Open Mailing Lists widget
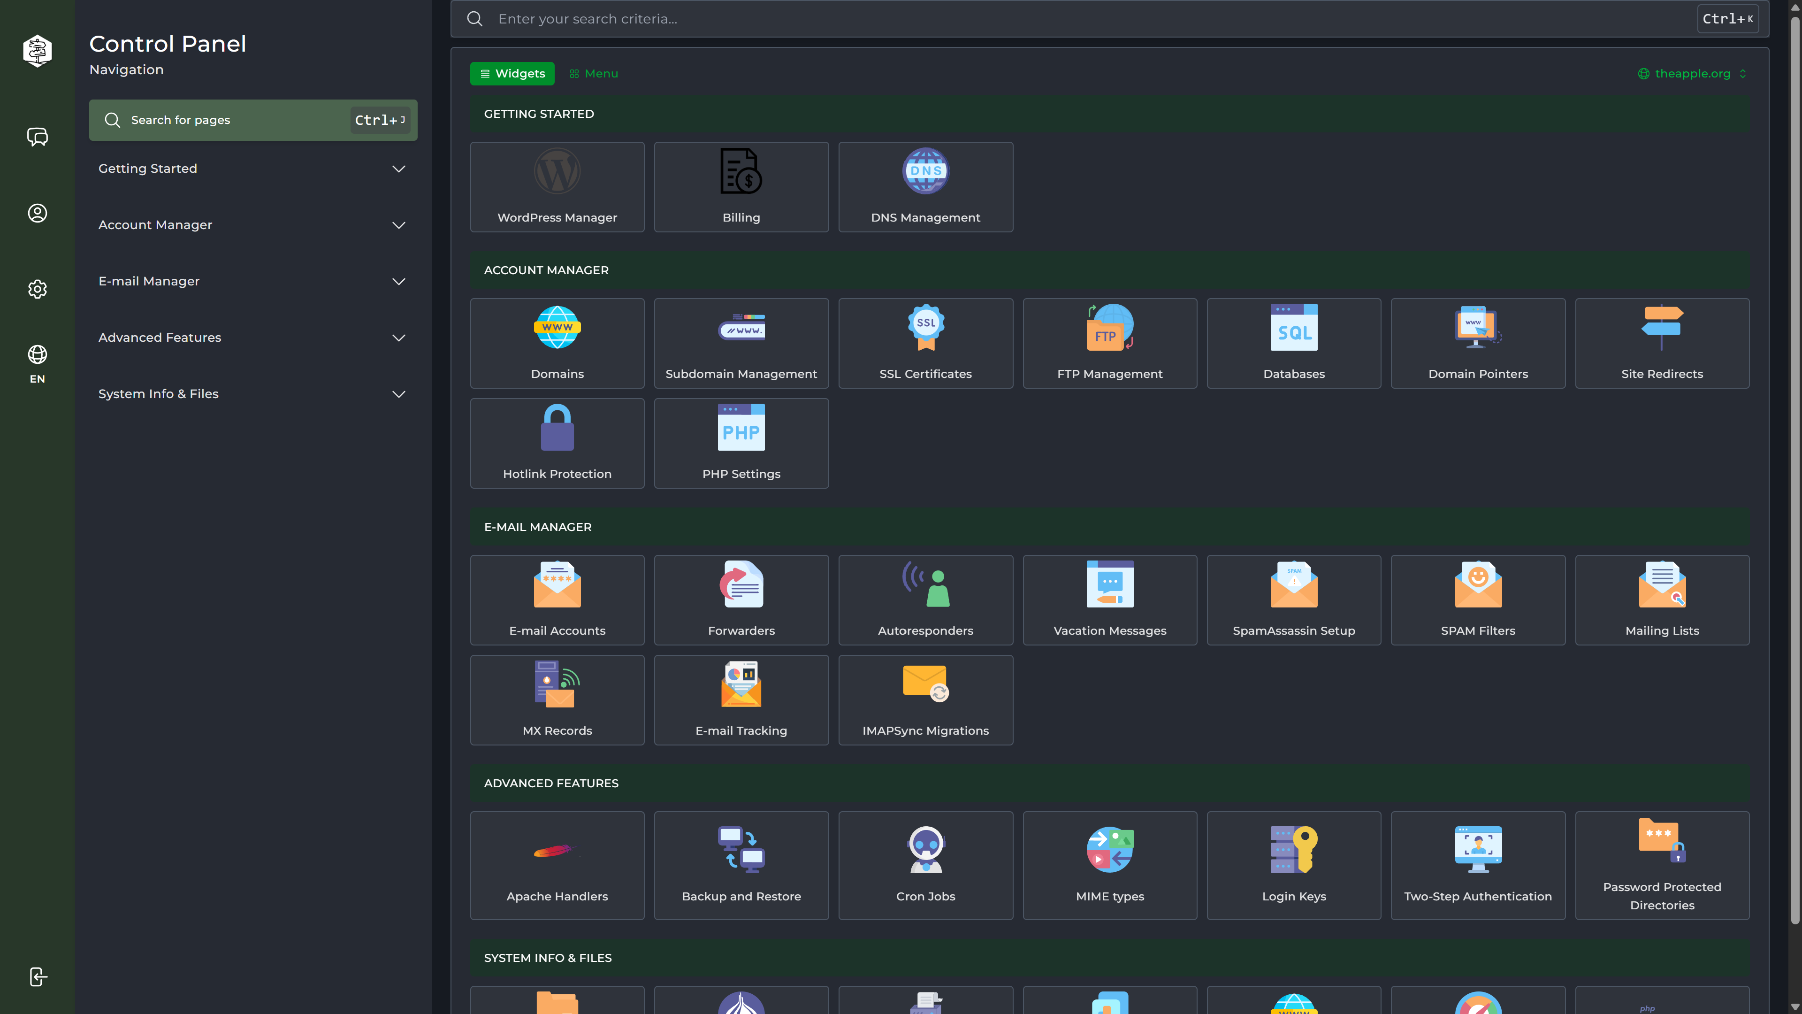This screenshot has height=1014, width=1802. click(x=1662, y=600)
